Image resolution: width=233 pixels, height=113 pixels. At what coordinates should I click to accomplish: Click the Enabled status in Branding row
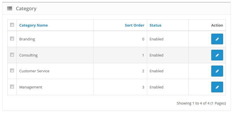[156, 39]
